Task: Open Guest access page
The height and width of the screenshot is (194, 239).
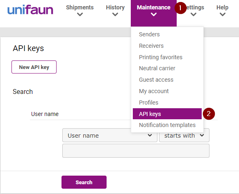Action: [156, 80]
